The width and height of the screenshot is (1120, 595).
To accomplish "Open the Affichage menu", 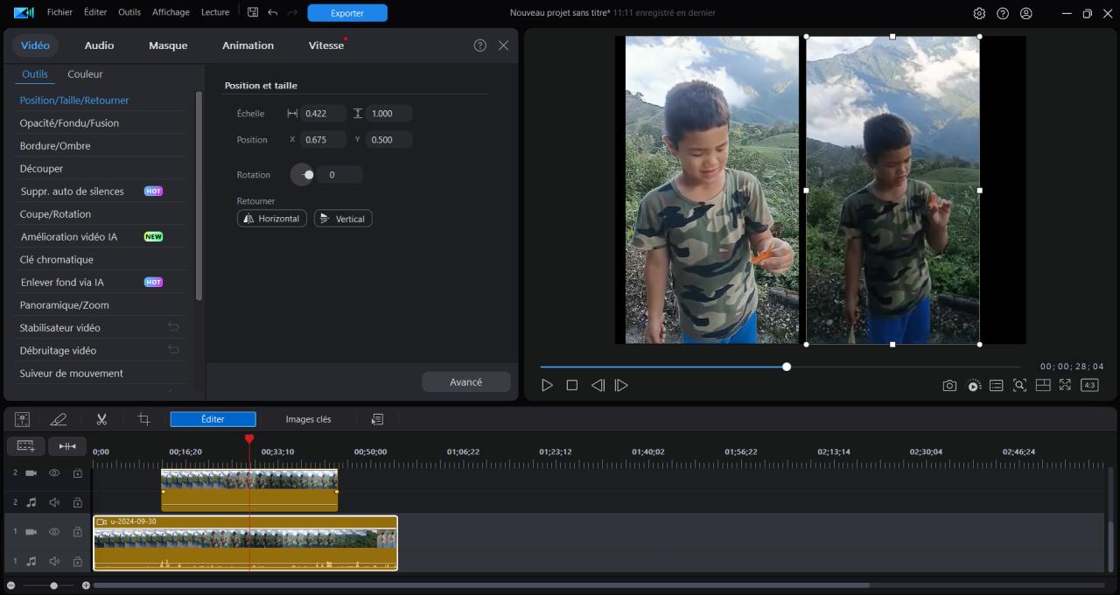I will (x=171, y=11).
